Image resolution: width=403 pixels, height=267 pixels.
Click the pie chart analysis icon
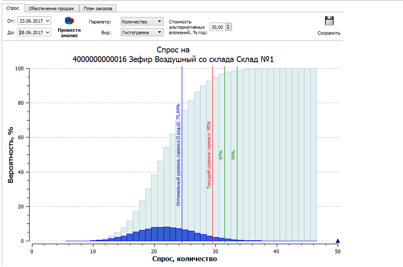69,21
